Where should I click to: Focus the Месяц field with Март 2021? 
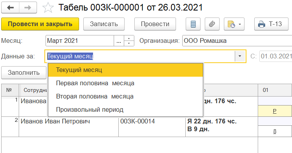tap(80, 40)
